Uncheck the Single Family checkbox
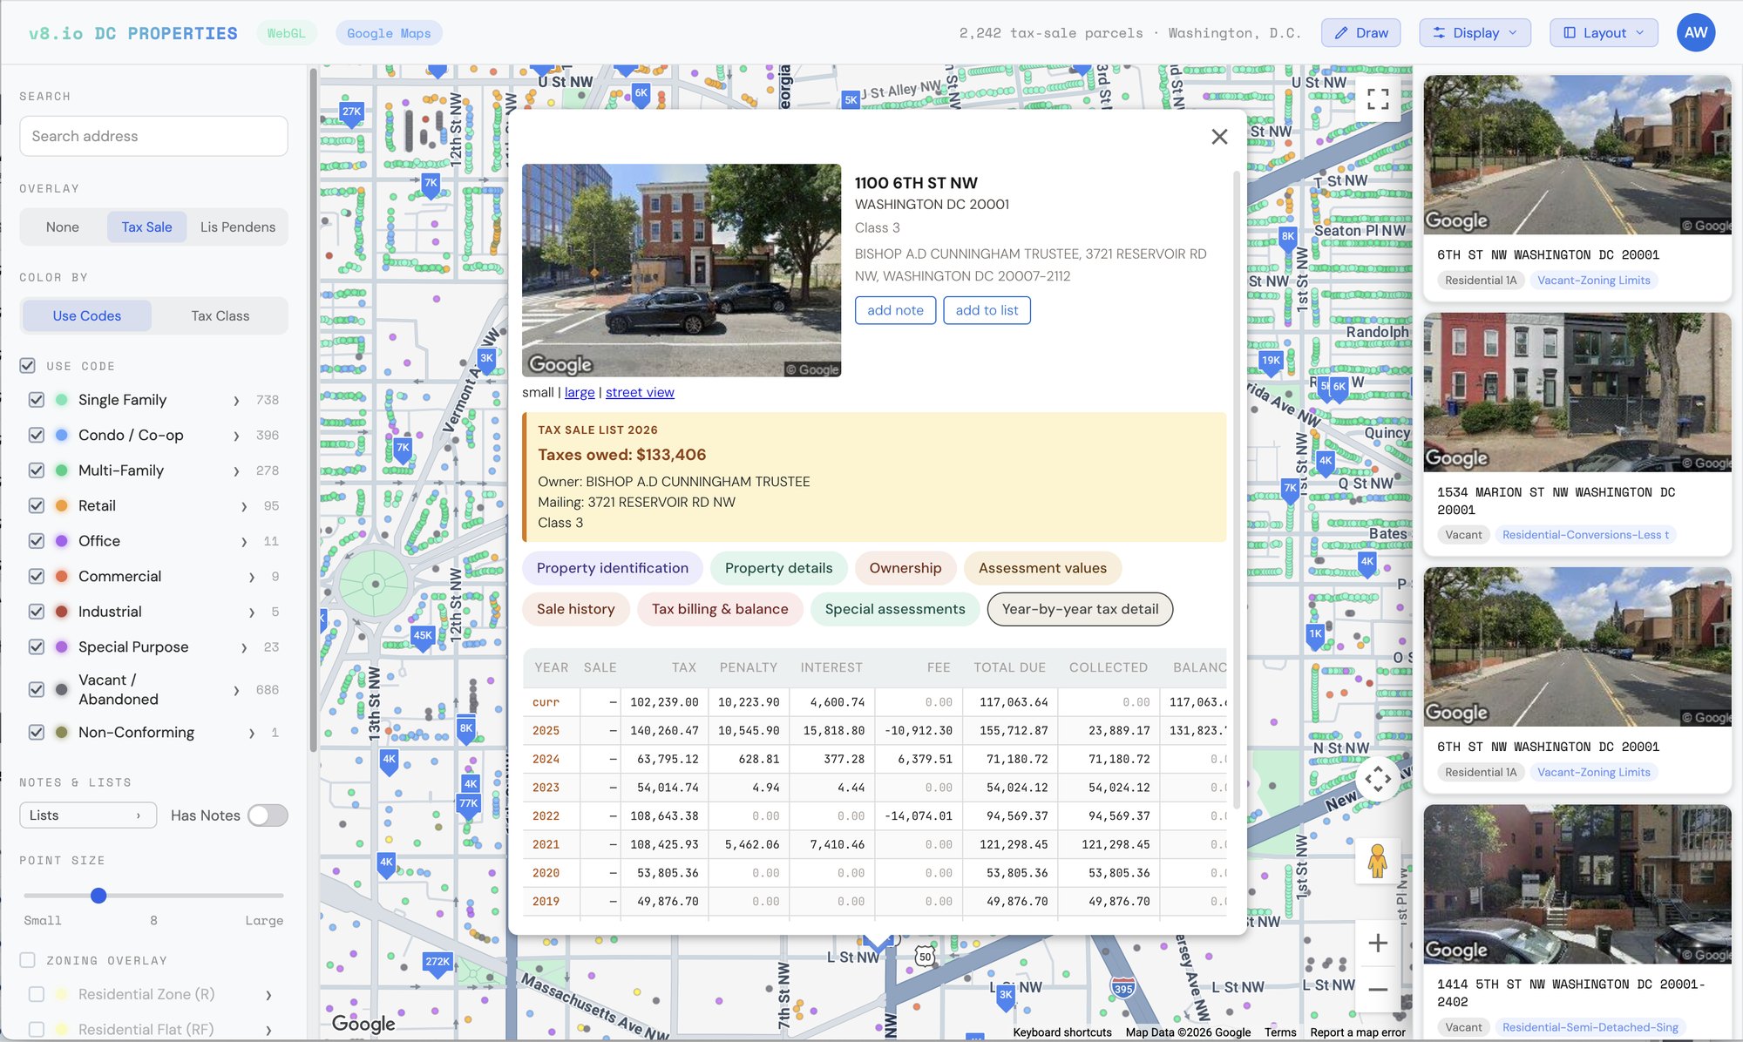 (37, 400)
